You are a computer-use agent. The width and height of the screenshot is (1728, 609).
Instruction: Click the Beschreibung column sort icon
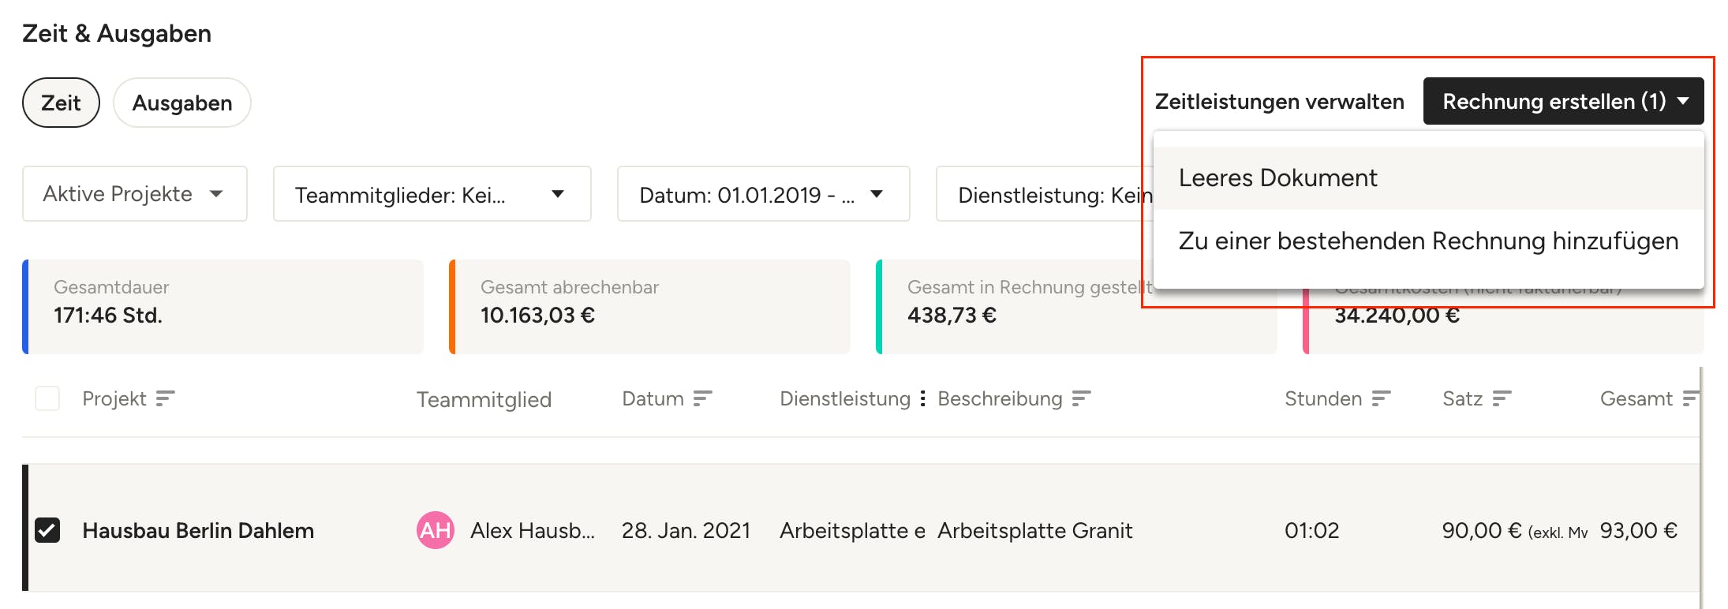click(1081, 398)
